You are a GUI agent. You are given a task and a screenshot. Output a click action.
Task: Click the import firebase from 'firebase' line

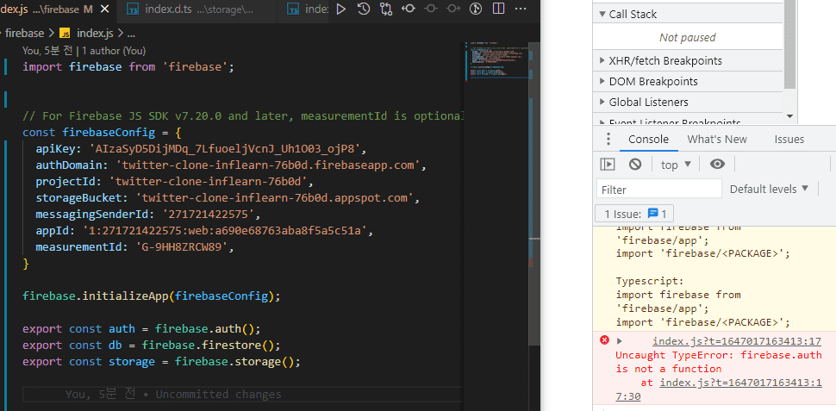[x=128, y=67]
